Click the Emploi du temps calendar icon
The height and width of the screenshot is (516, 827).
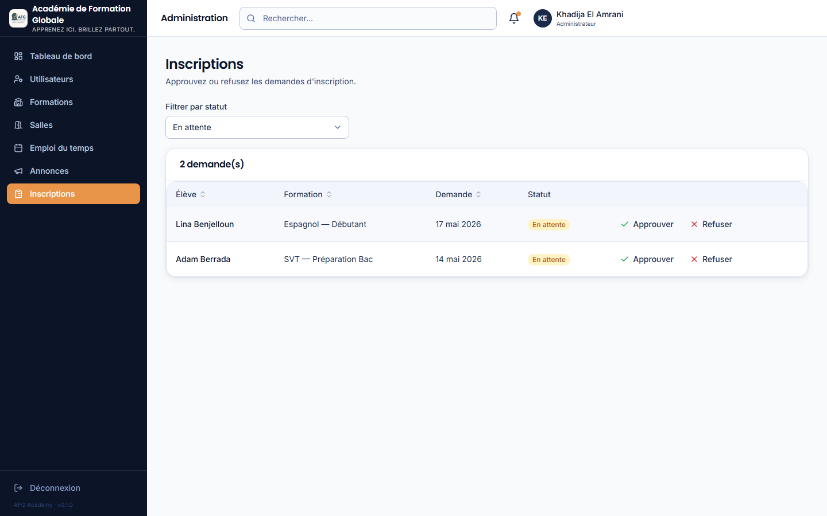[18, 148]
